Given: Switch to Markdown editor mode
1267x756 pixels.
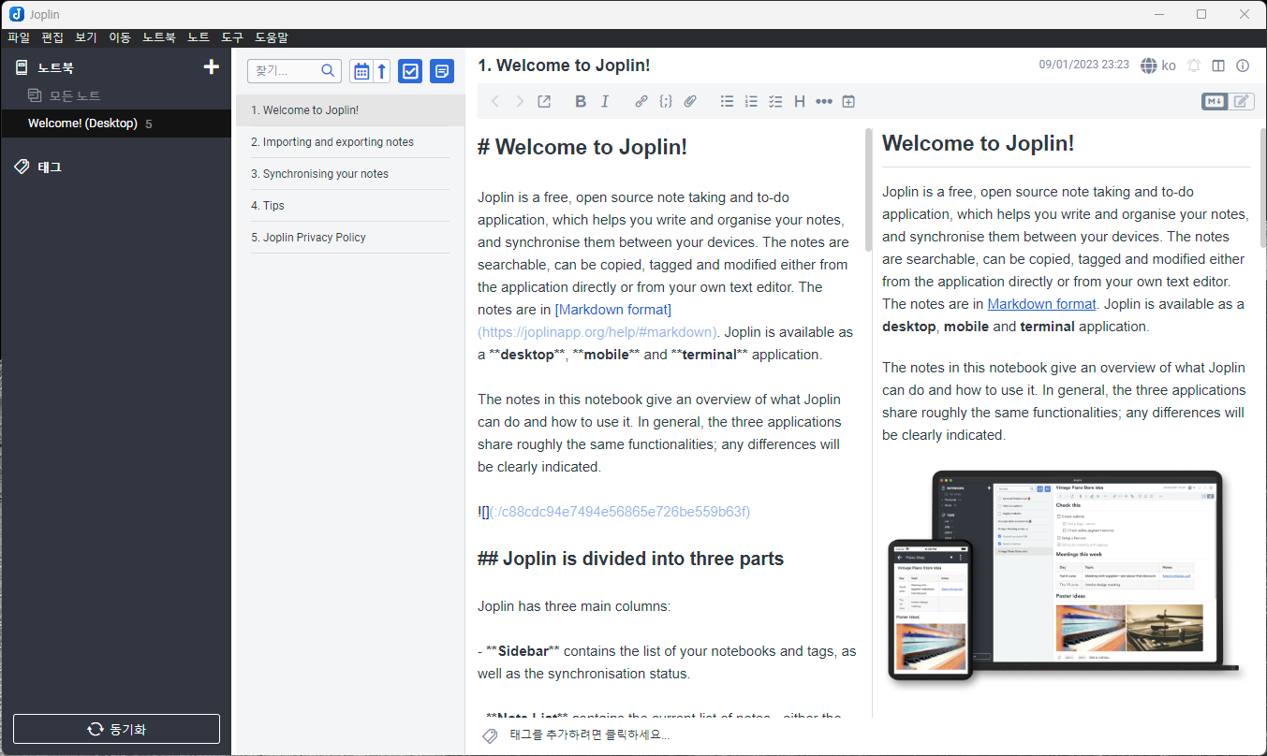Looking at the screenshot, I should (1215, 101).
